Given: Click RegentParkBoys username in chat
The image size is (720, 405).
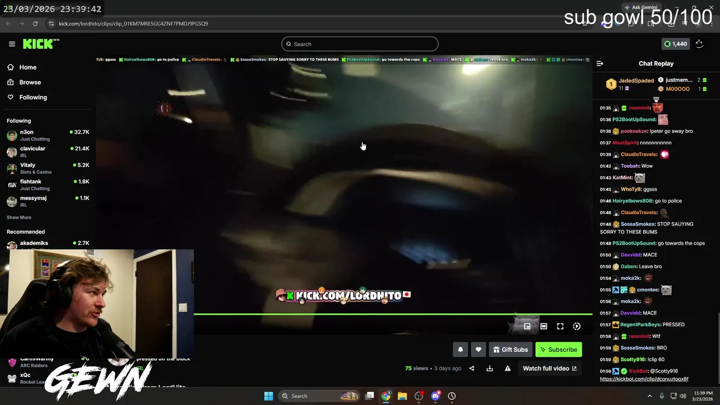Looking at the screenshot, I should [640, 325].
